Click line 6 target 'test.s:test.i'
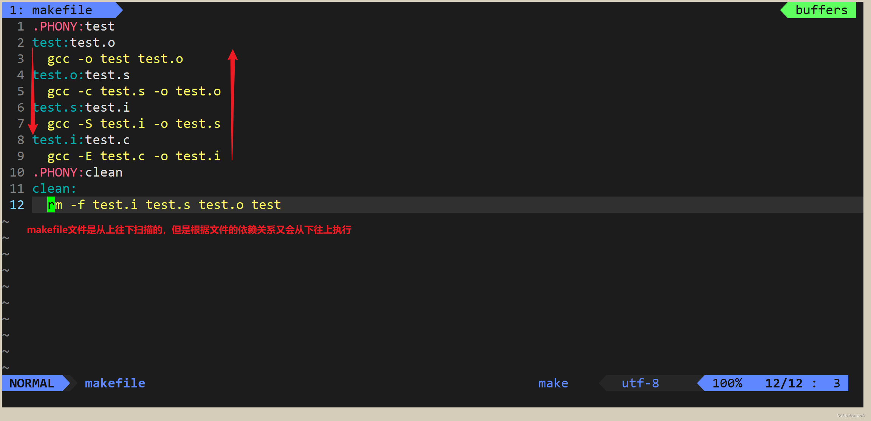The image size is (871, 421). pyautogui.click(x=81, y=108)
